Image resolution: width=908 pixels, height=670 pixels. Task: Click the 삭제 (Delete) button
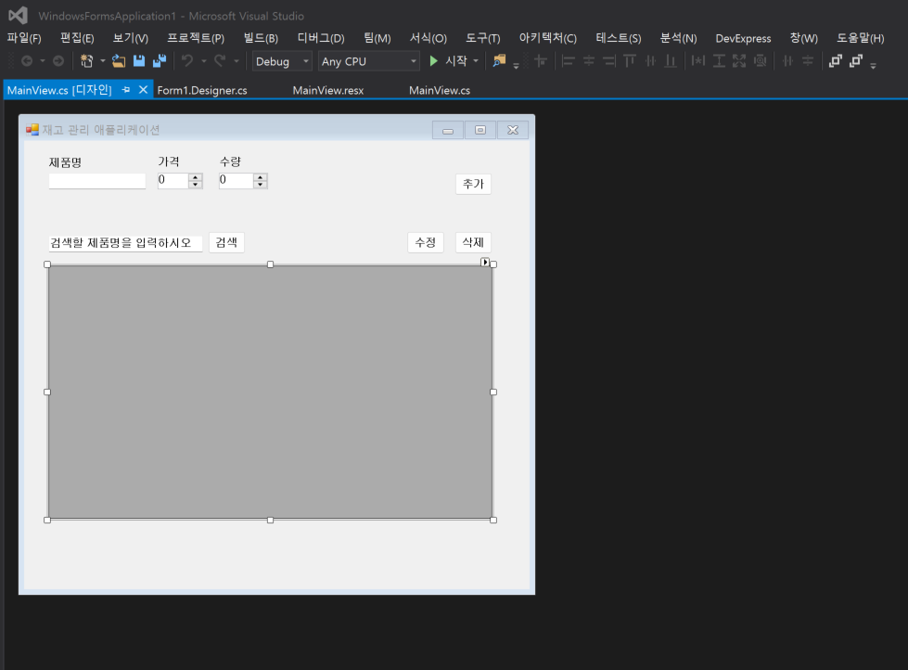[x=473, y=242]
